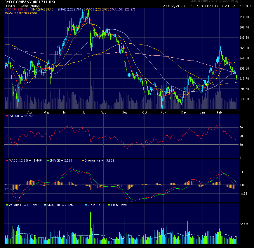Click the green Volume+ legend swatch
The image size is (254, 248).
coord(7,205)
